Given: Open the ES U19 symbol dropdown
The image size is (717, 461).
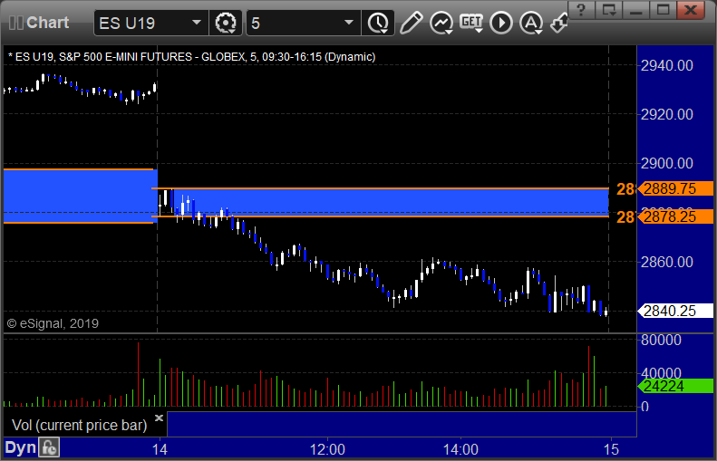Looking at the screenshot, I should click(x=196, y=23).
